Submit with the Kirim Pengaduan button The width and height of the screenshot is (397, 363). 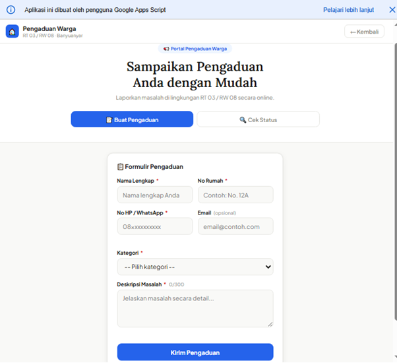195,352
